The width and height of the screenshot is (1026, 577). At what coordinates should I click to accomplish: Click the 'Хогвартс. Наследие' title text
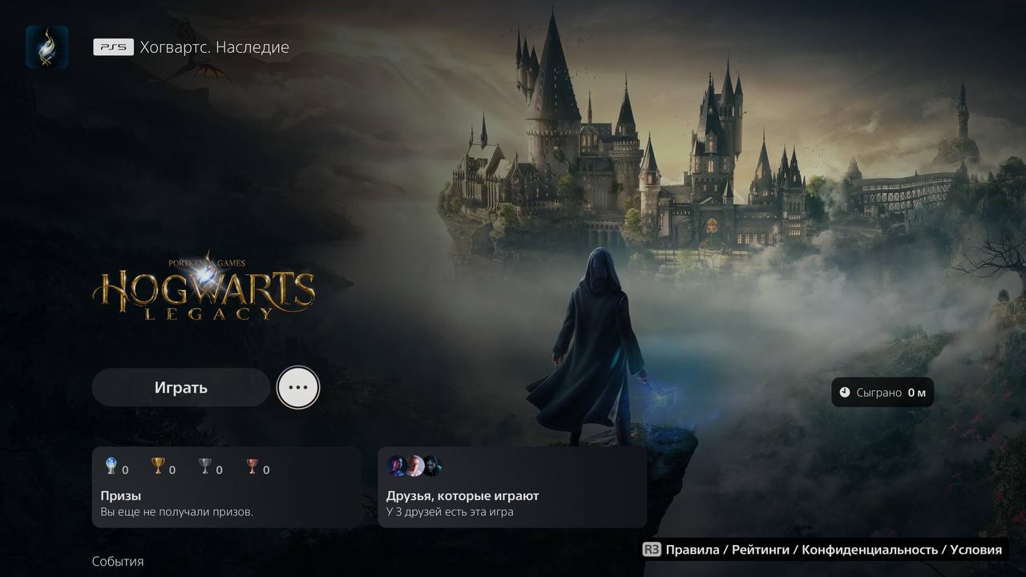[x=214, y=47]
